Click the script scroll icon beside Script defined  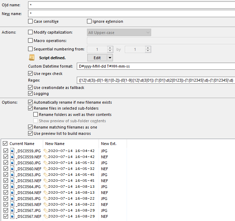pyautogui.click(x=32, y=57)
